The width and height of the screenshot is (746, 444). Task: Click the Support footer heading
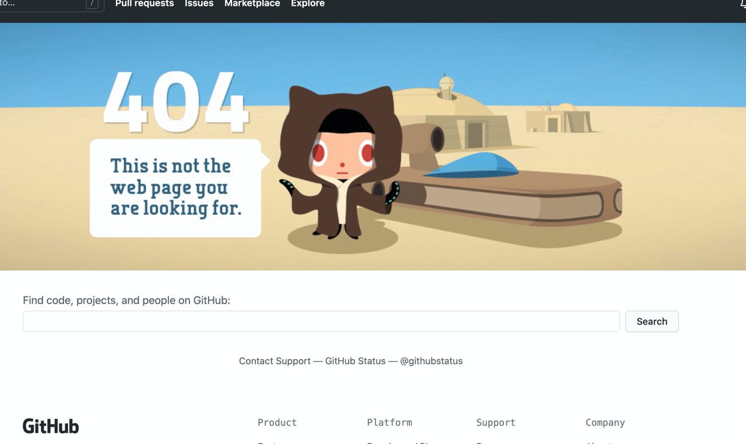click(x=496, y=422)
